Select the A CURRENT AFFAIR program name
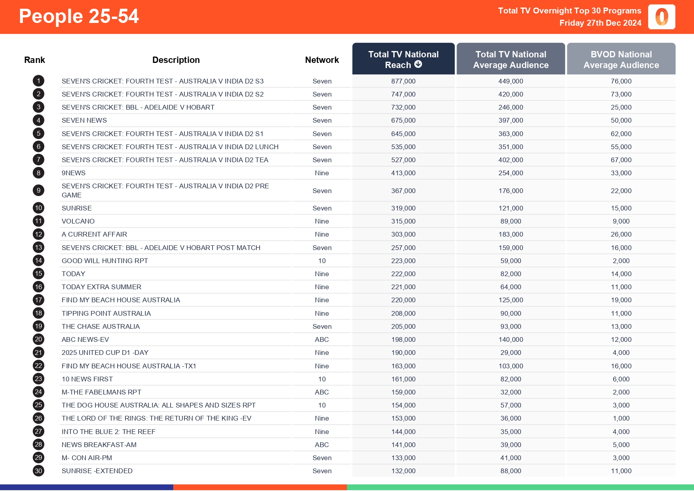 [x=94, y=234]
